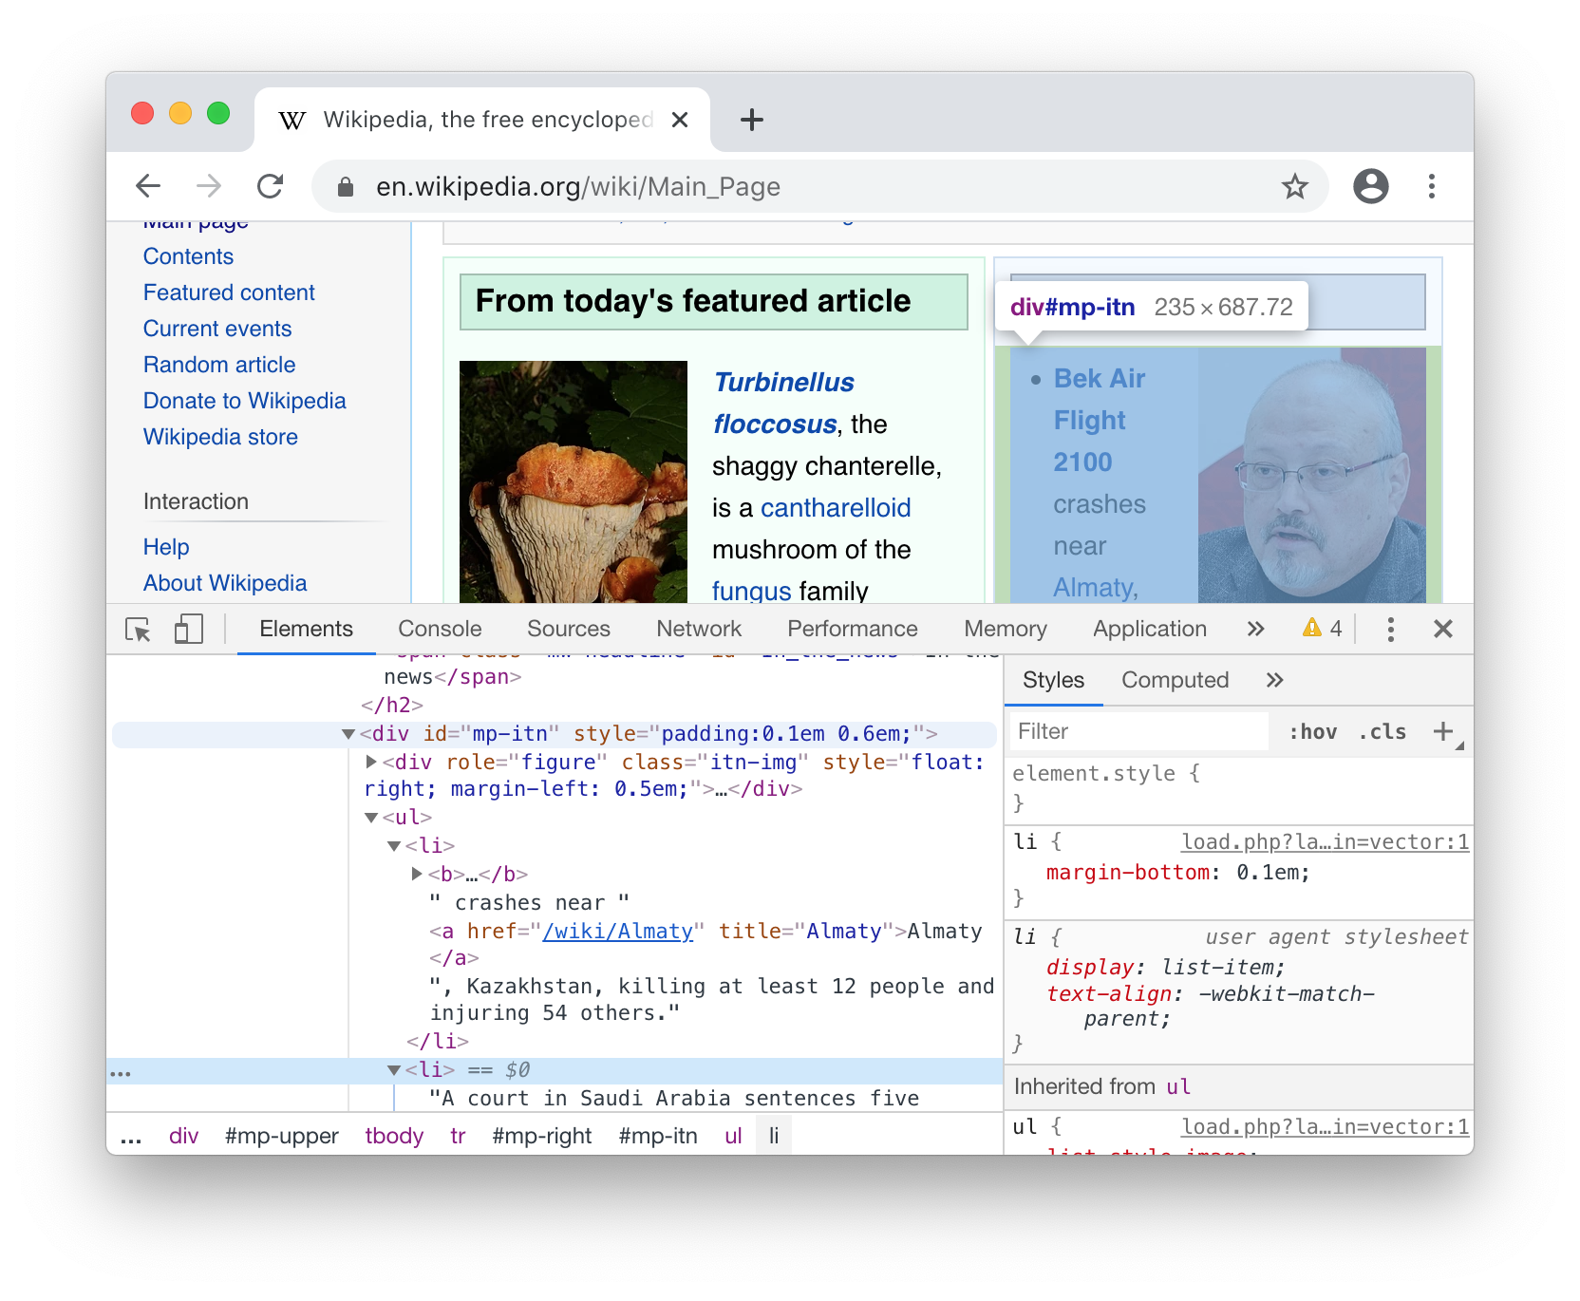Collapse the mp-itn div node
This screenshot has width=1580, height=1301.
[x=348, y=734]
